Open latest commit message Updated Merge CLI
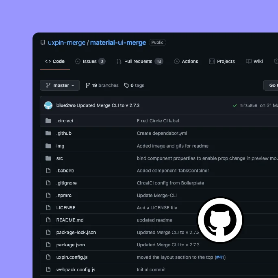Image resolution: width=278 pixels, height=278 pixels. (x=108, y=105)
